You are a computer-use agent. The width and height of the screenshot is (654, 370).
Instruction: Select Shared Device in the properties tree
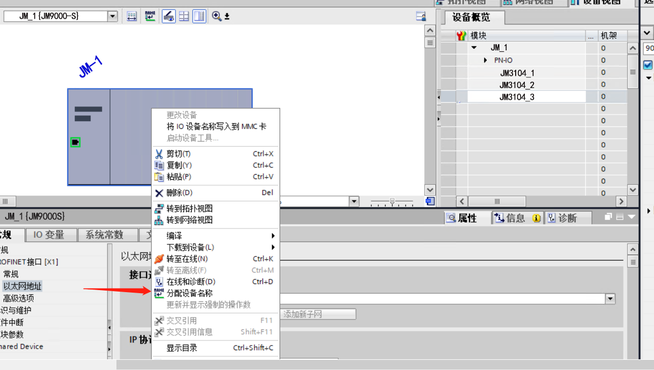[x=21, y=347]
